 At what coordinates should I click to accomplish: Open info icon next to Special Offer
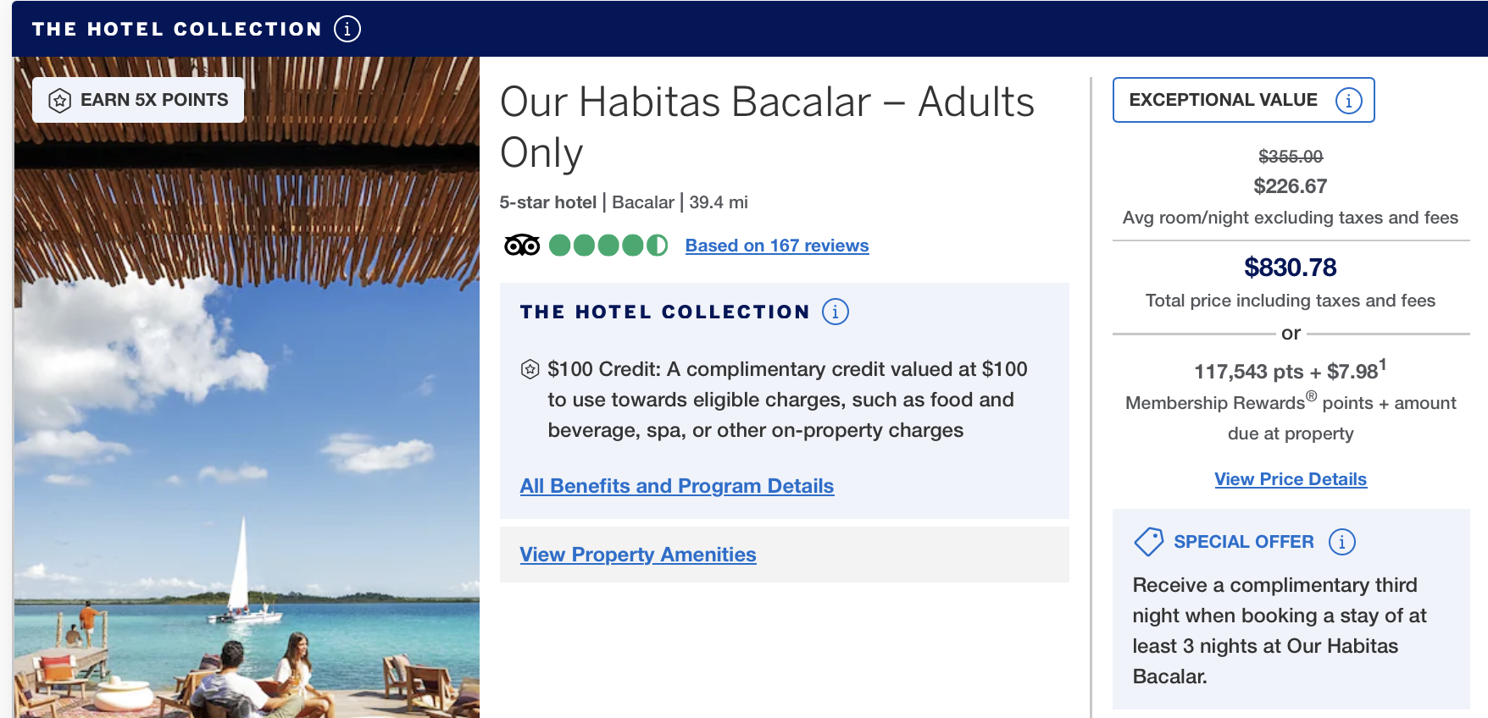pyautogui.click(x=1341, y=542)
